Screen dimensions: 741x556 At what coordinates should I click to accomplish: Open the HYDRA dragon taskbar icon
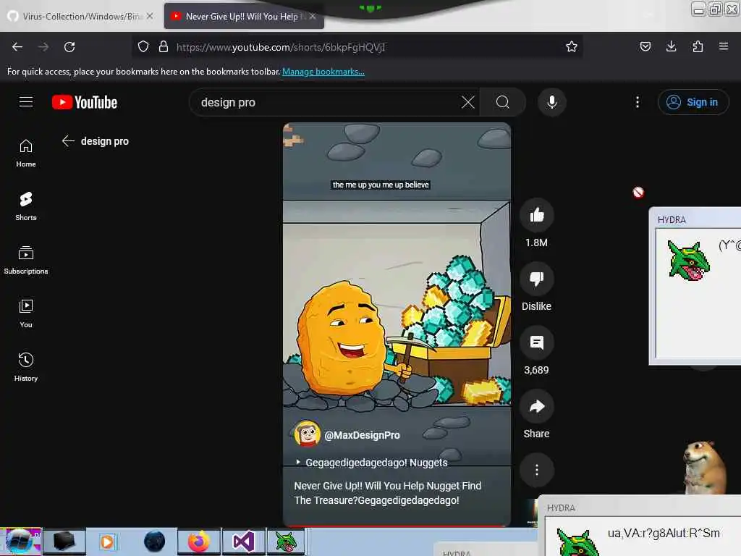click(287, 542)
